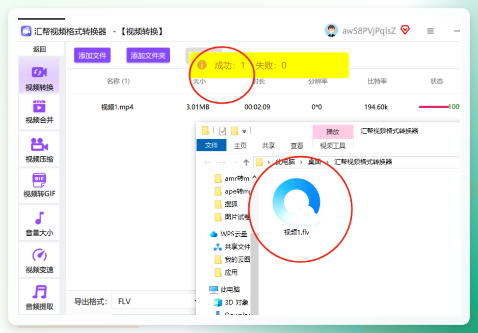The height and width of the screenshot is (333, 478).
Task: Select the amr转m folder in tree
Action: tap(232, 178)
